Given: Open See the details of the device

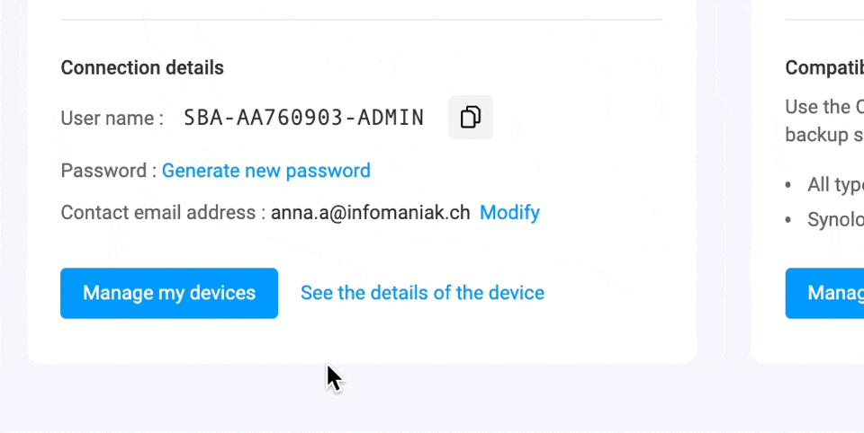Looking at the screenshot, I should pos(422,293).
